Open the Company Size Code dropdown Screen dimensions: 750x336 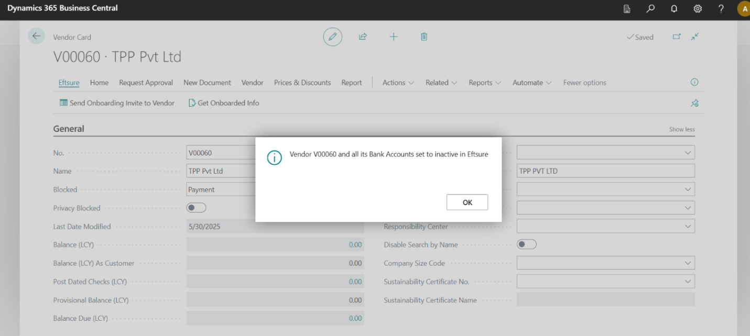click(x=688, y=263)
